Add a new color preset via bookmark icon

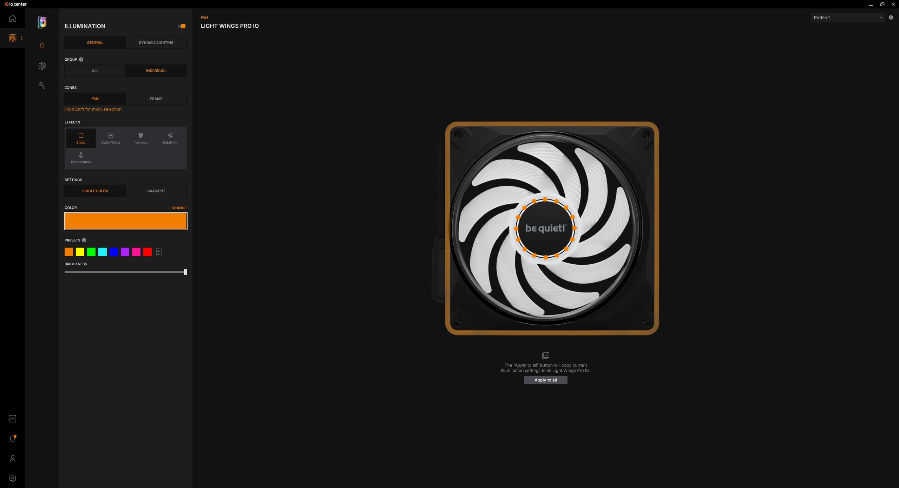coord(159,252)
